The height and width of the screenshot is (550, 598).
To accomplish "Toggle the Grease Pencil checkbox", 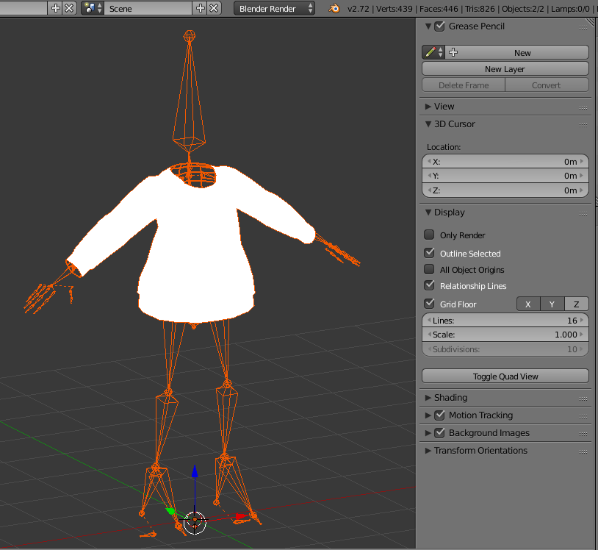I will click(x=440, y=26).
